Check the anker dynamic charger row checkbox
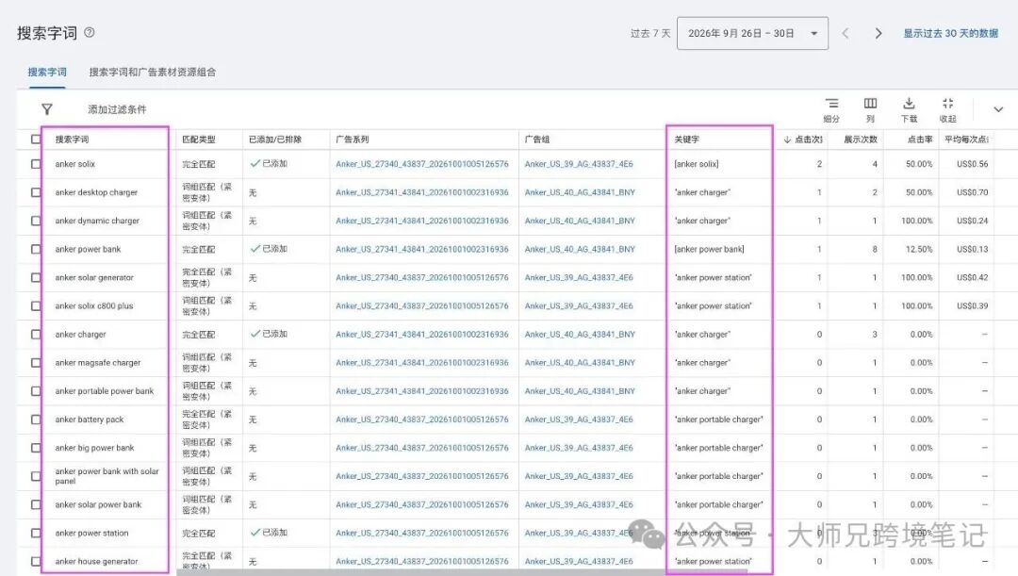Viewport: 1018px width, 576px height. coord(36,221)
